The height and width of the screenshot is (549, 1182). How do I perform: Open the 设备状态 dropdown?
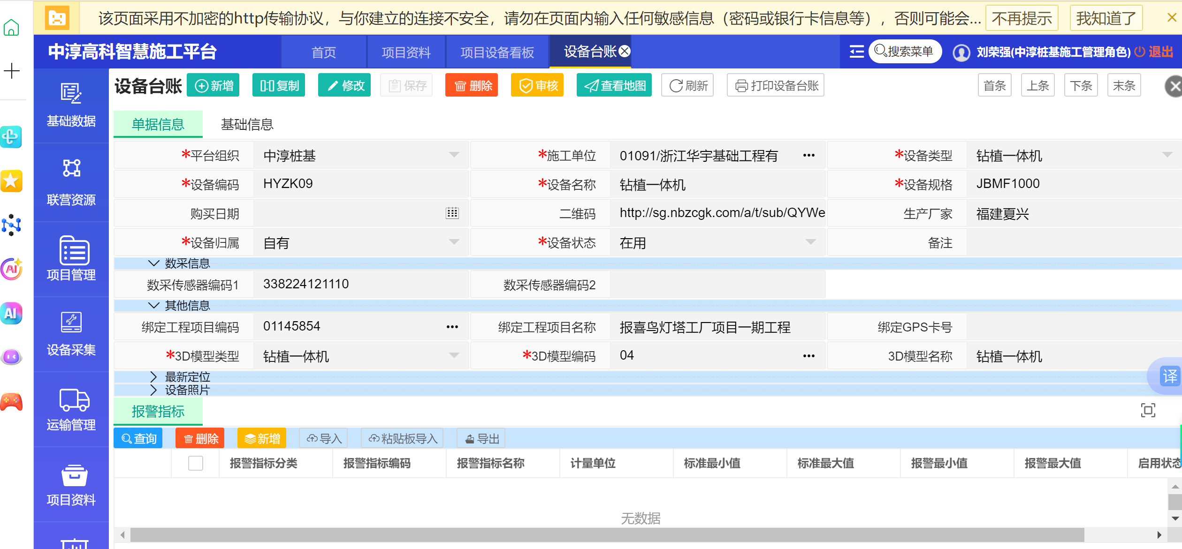tap(810, 242)
